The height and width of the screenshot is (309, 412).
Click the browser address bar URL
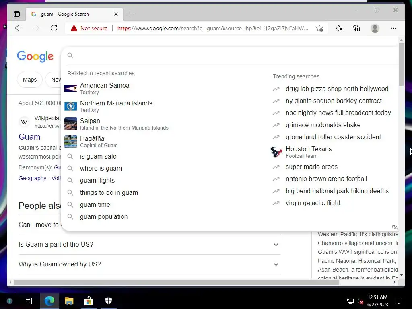click(212, 29)
